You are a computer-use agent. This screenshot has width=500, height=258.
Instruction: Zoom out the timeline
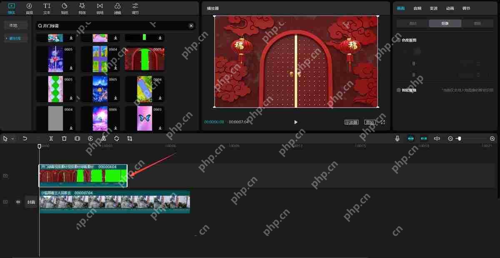coord(450,138)
